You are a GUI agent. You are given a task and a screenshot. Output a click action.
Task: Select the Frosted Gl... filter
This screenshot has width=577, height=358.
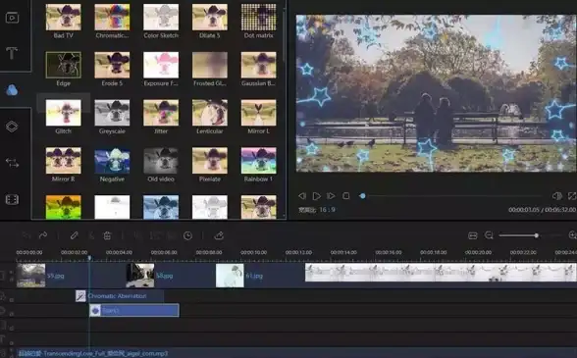pyautogui.click(x=210, y=65)
